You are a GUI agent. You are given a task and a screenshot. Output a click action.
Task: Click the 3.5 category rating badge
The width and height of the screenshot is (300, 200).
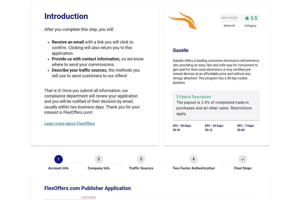pyautogui.click(x=251, y=18)
